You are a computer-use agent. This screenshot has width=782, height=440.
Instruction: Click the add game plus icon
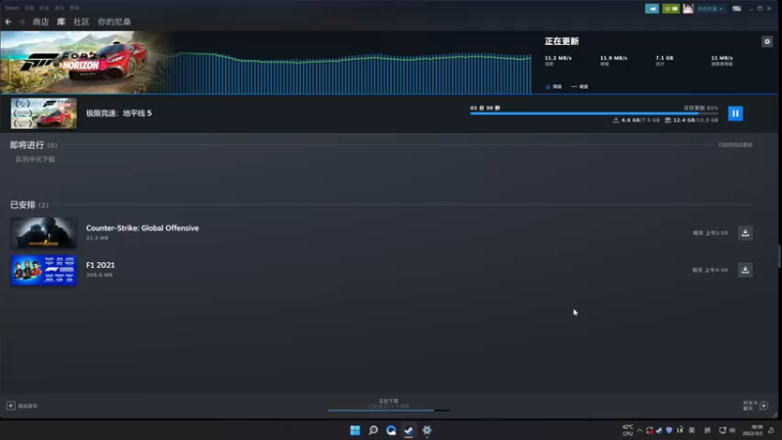click(x=11, y=406)
